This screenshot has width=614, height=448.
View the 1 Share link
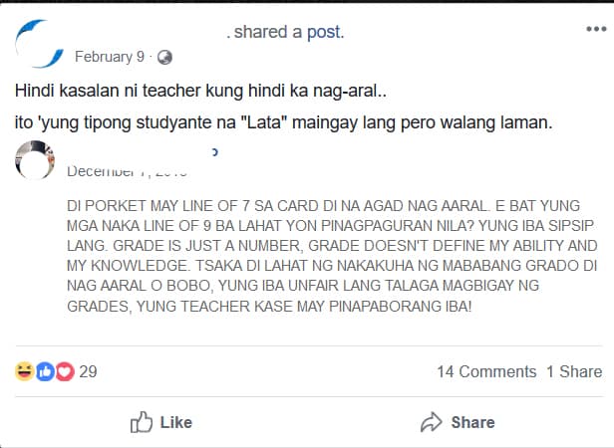click(574, 371)
